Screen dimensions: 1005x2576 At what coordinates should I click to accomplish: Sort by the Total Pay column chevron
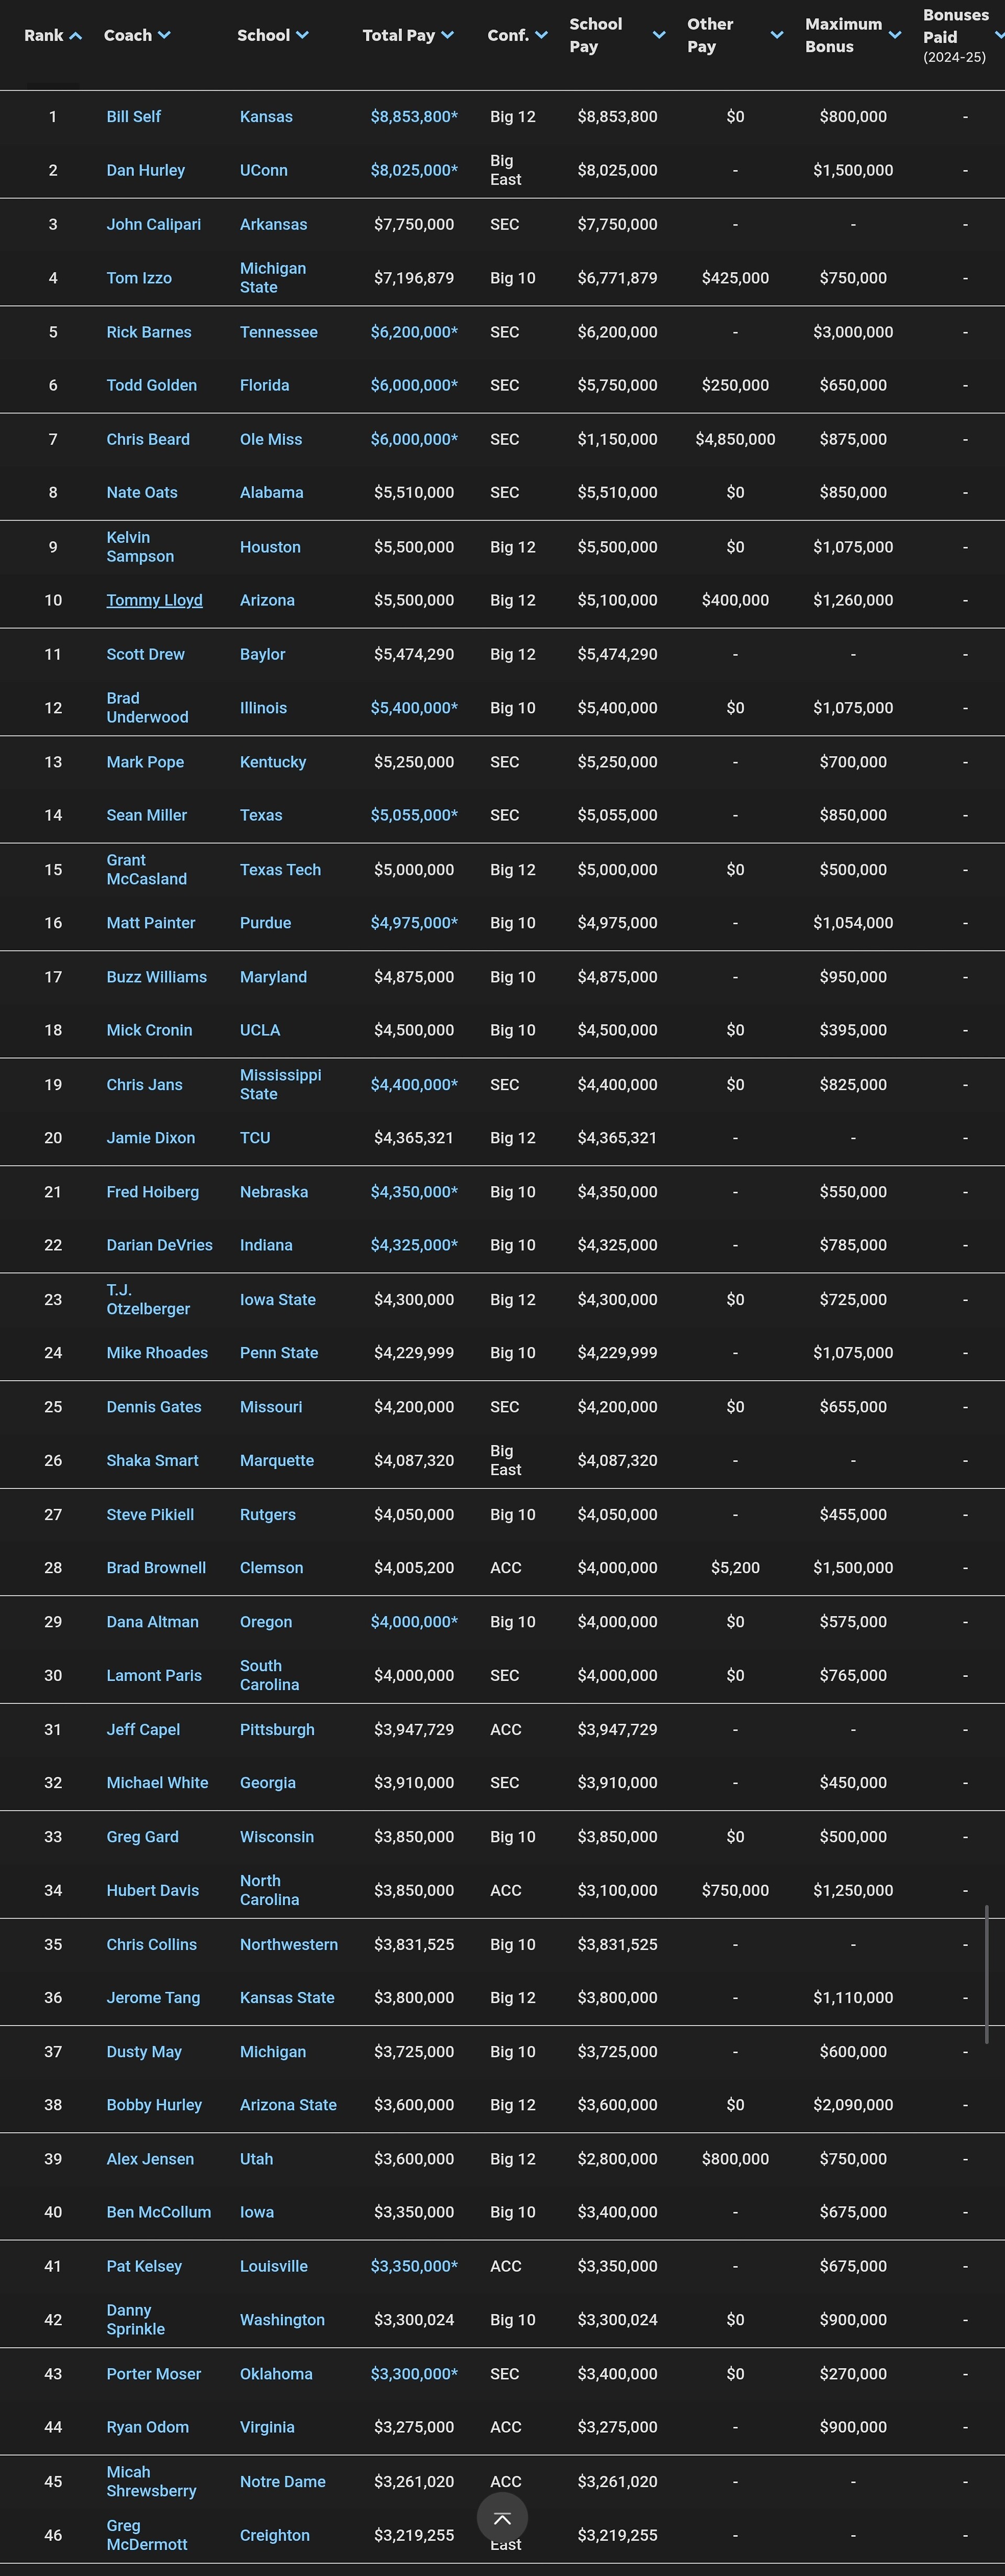tap(447, 35)
